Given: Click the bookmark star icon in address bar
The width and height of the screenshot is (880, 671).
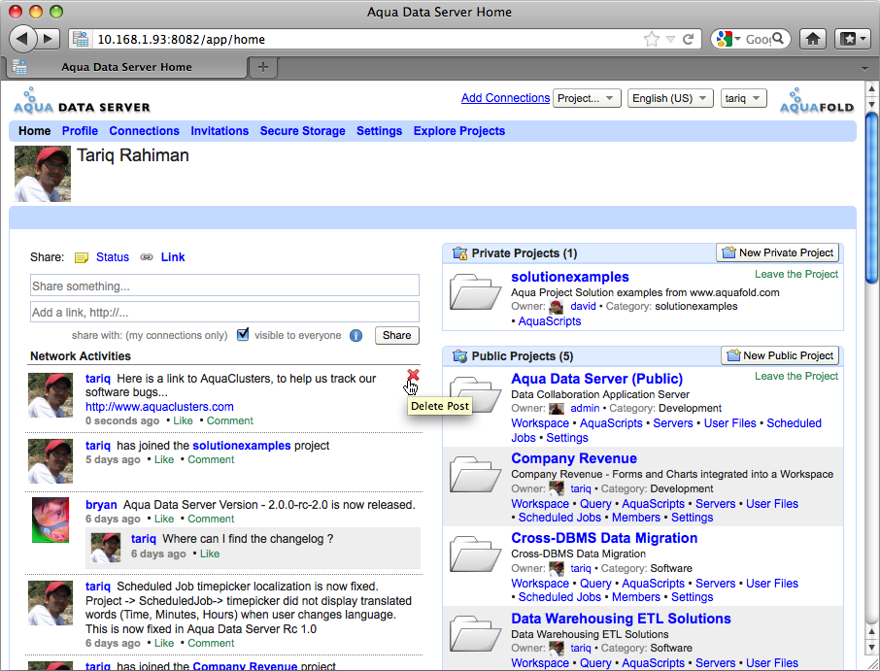Looking at the screenshot, I should [651, 39].
